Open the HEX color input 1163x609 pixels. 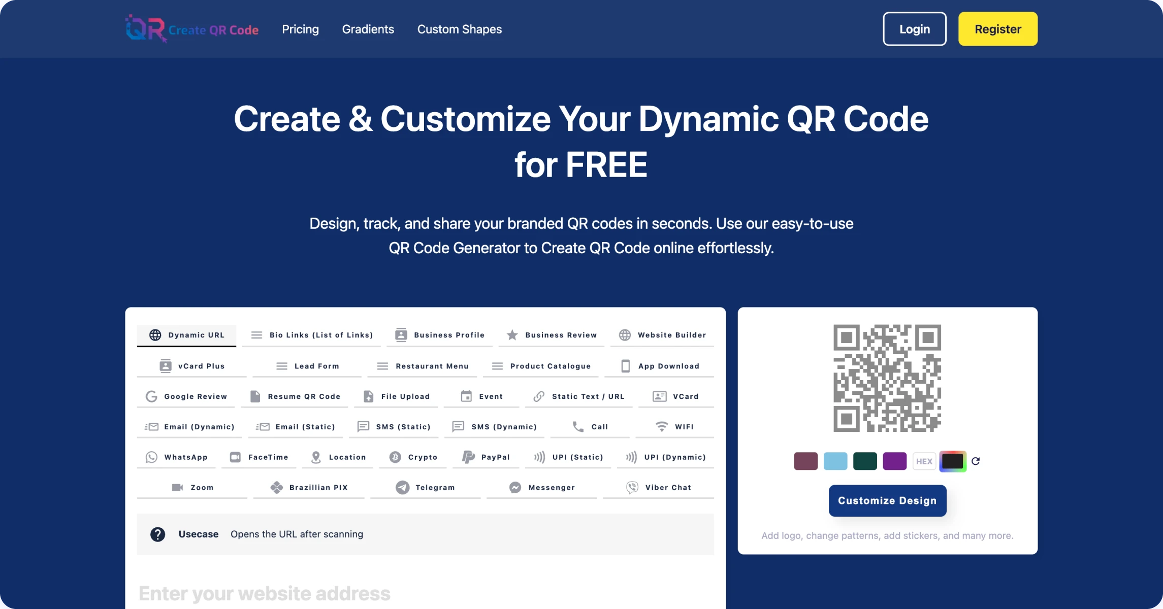[x=924, y=461]
